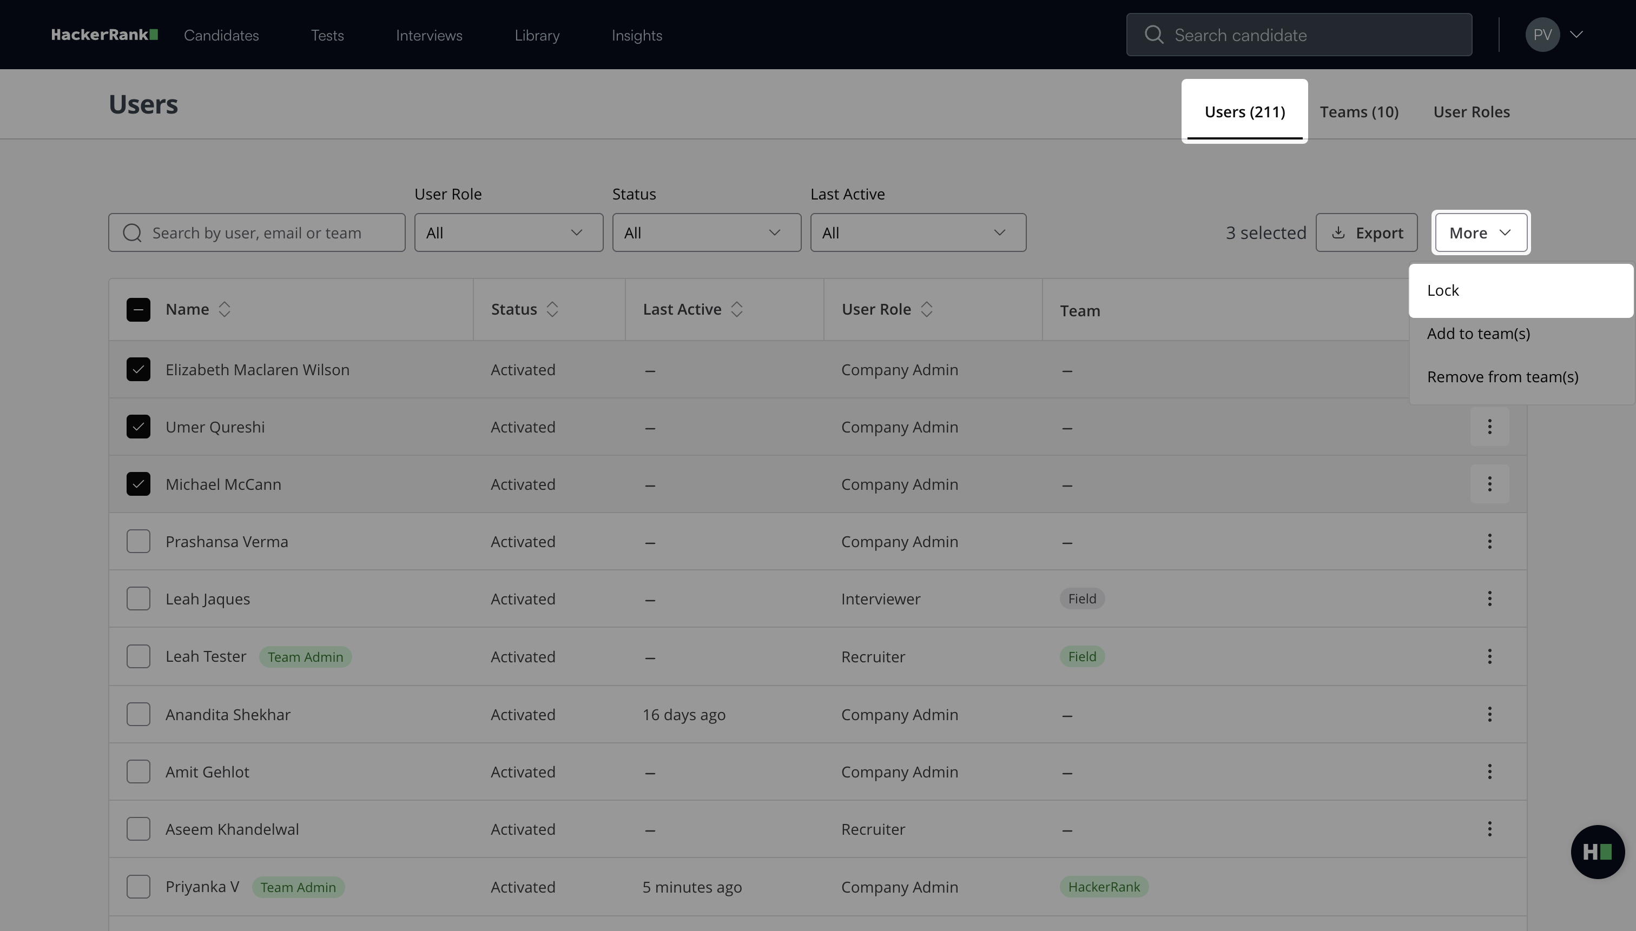This screenshot has height=931, width=1636.
Task: Open the three-dot menu for Leah Jaques
Action: [1489, 598]
